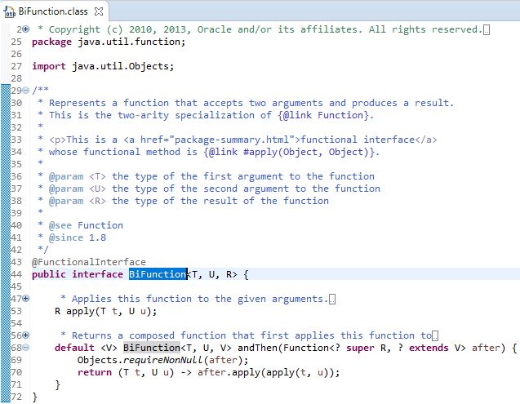This screenshot has width=520, height=404.
Task: Click ellipsis box after 'this function to'
Action: (435, 336)
